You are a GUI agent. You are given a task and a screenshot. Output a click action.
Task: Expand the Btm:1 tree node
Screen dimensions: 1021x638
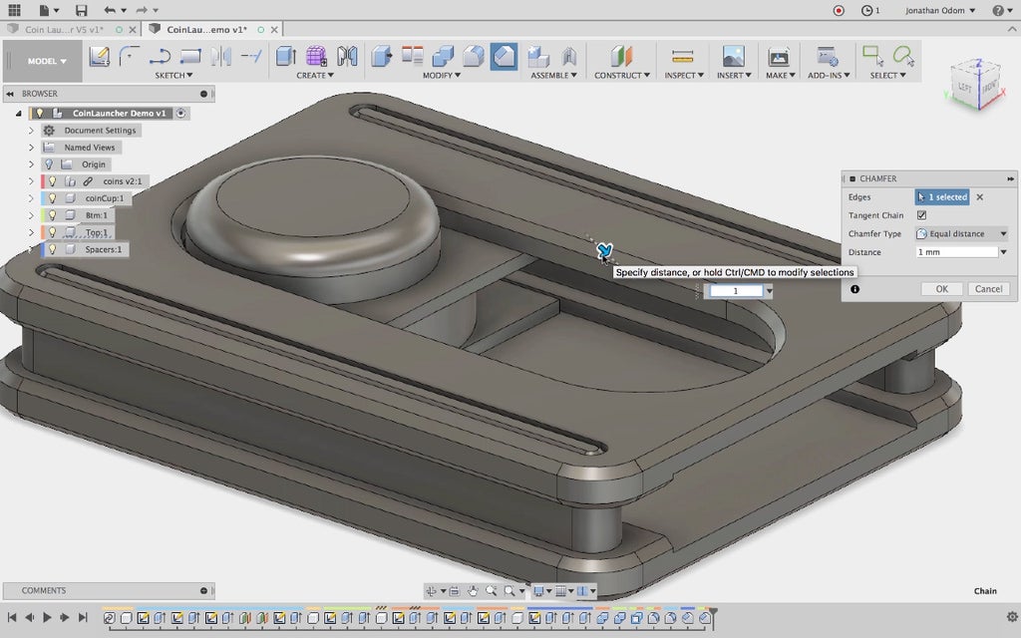click(31, 215)
